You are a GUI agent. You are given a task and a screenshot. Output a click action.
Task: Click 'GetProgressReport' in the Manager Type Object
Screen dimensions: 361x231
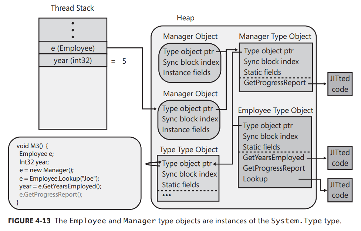(x=275, y=83)
